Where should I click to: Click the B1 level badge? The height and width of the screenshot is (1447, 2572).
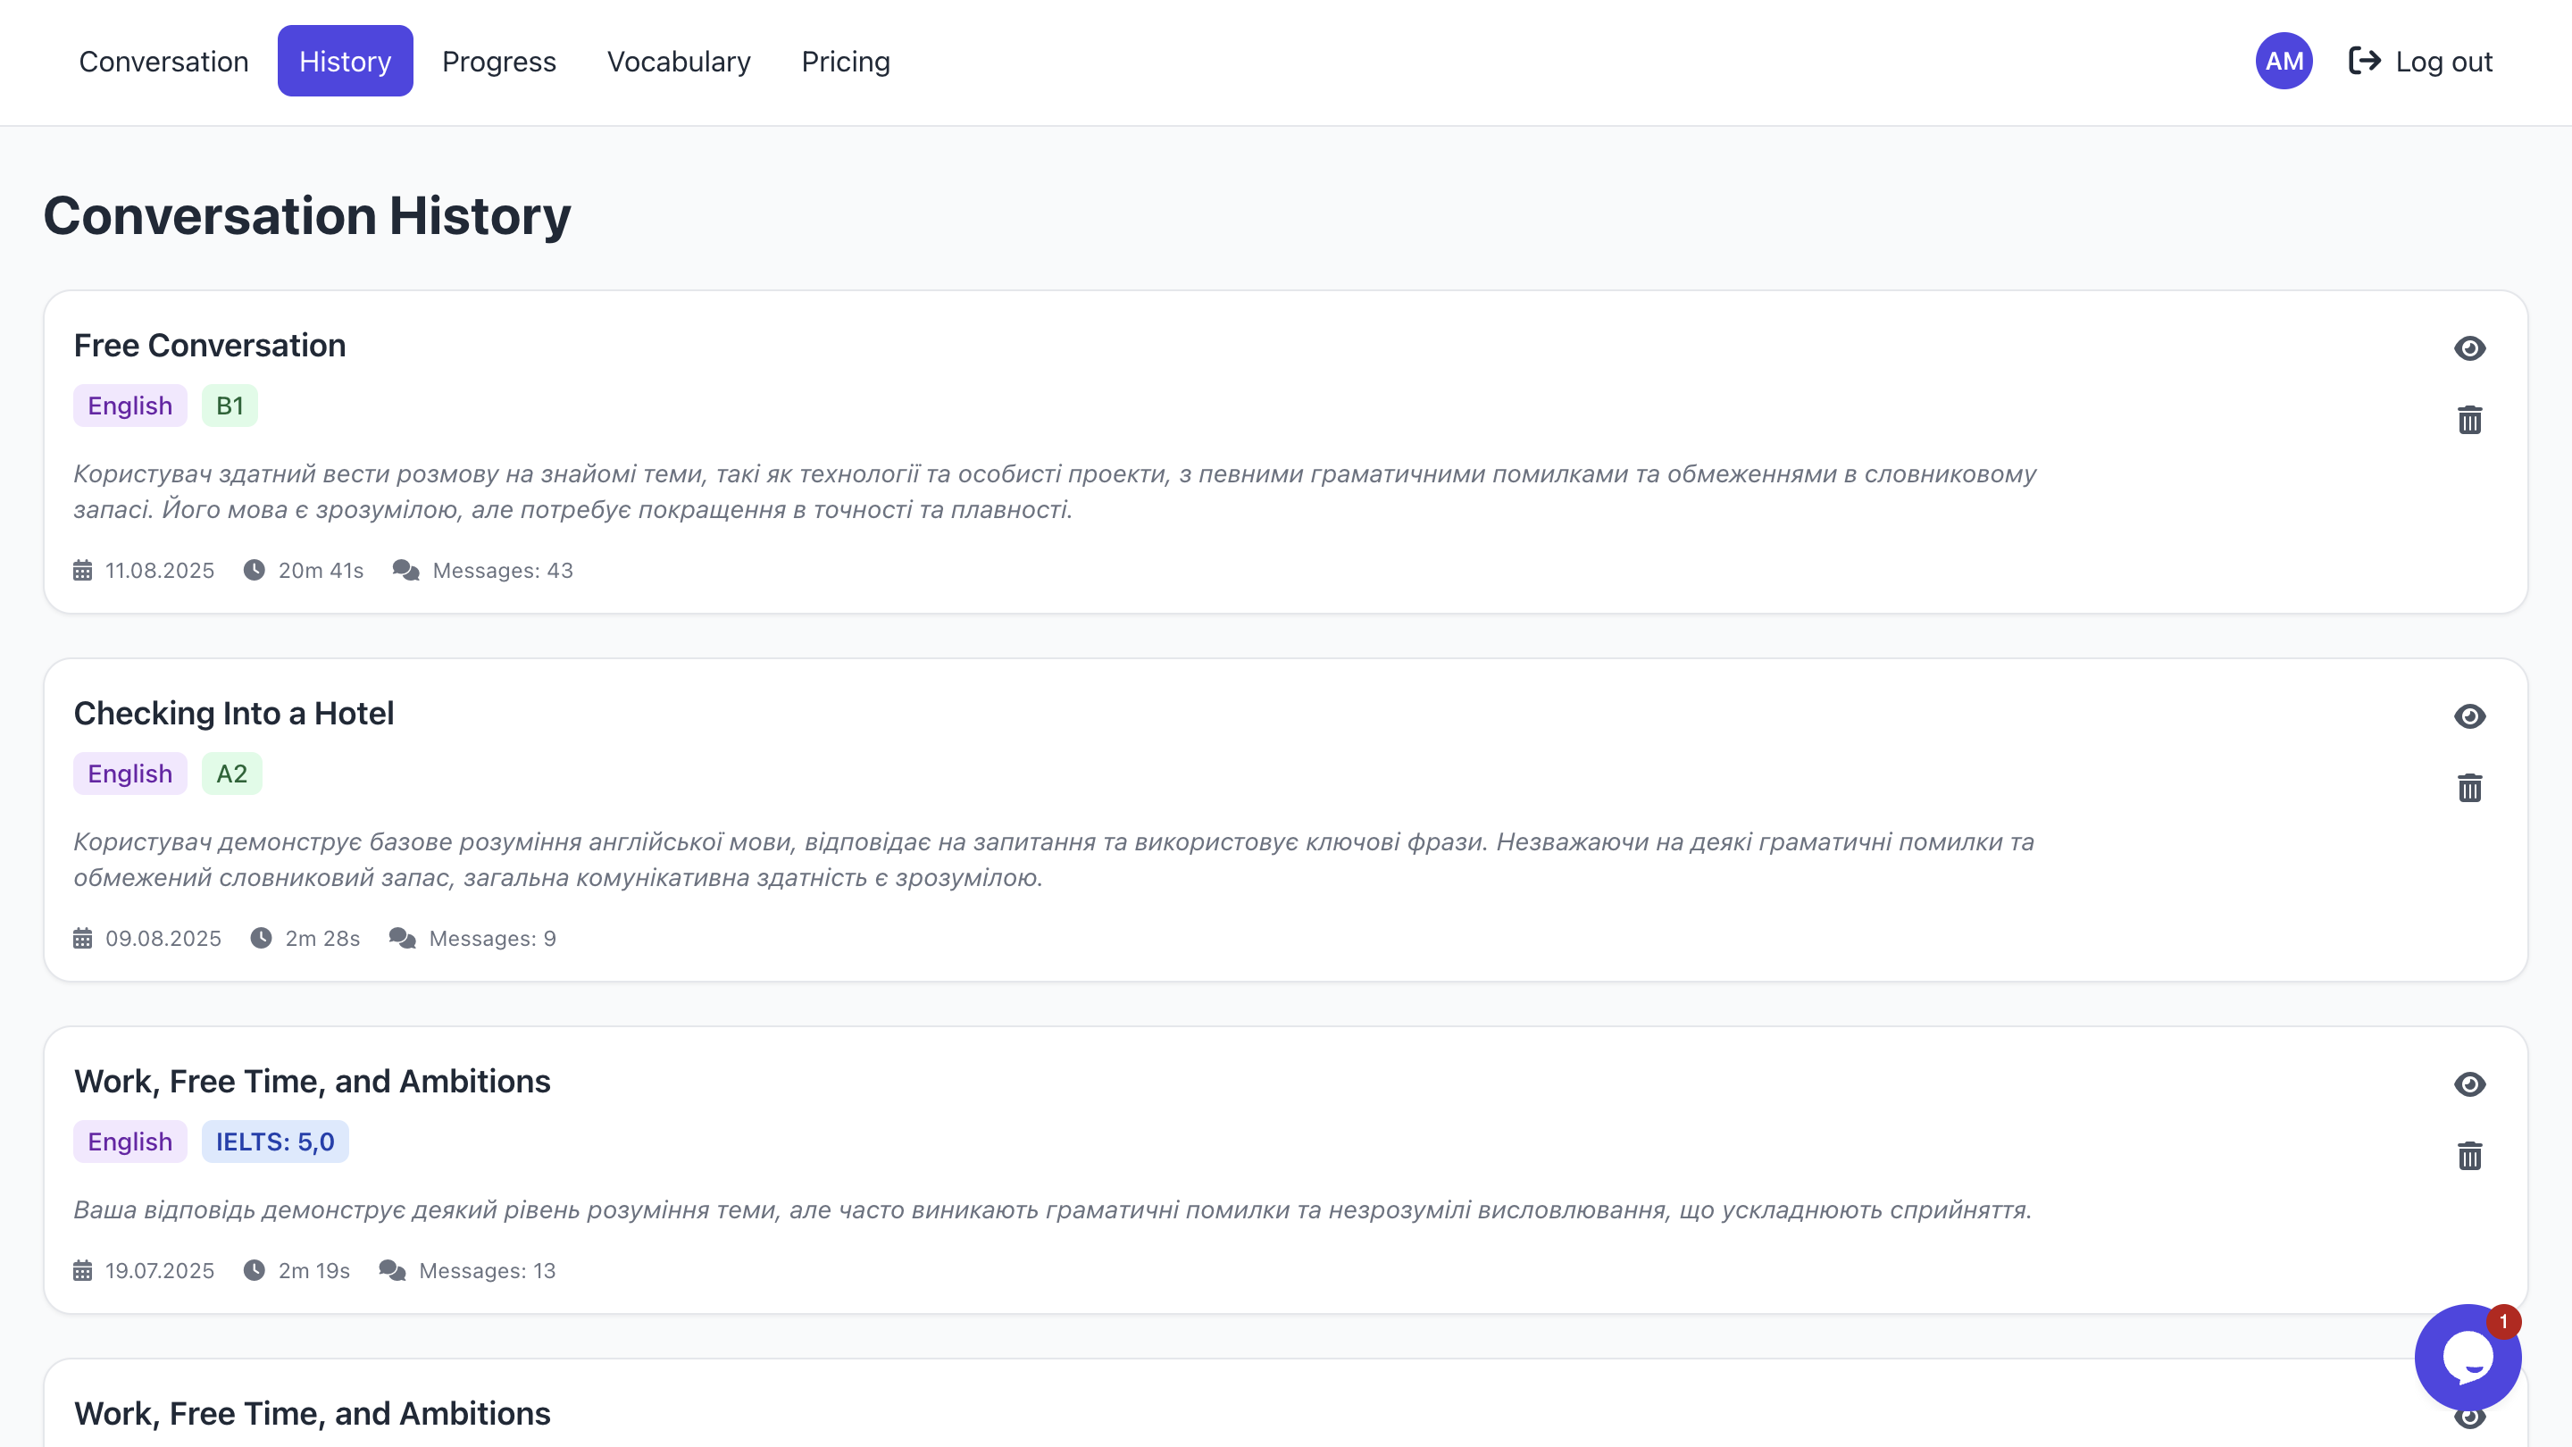pos(230,406)
